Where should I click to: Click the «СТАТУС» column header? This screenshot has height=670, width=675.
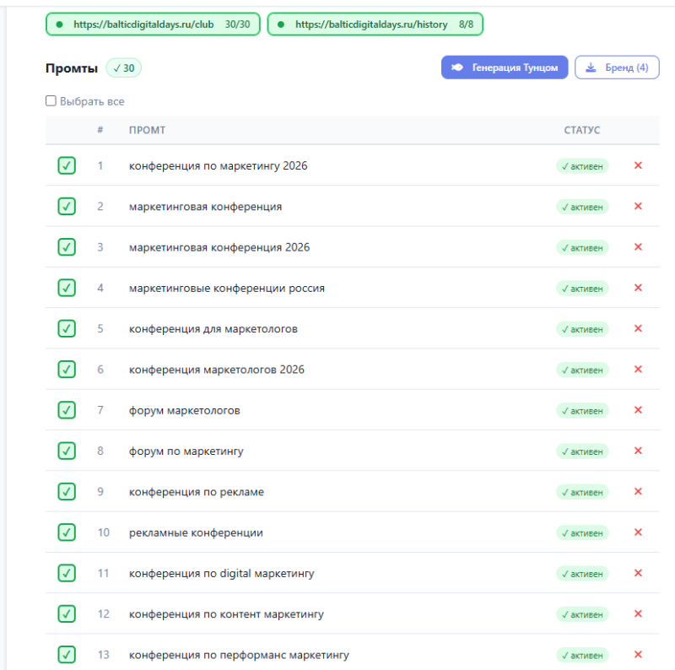click(x=582, y=130)
